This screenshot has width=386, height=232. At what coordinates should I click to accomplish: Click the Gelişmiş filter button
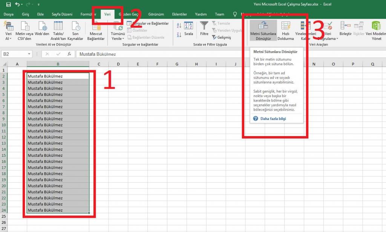click(x=221, y=38)
